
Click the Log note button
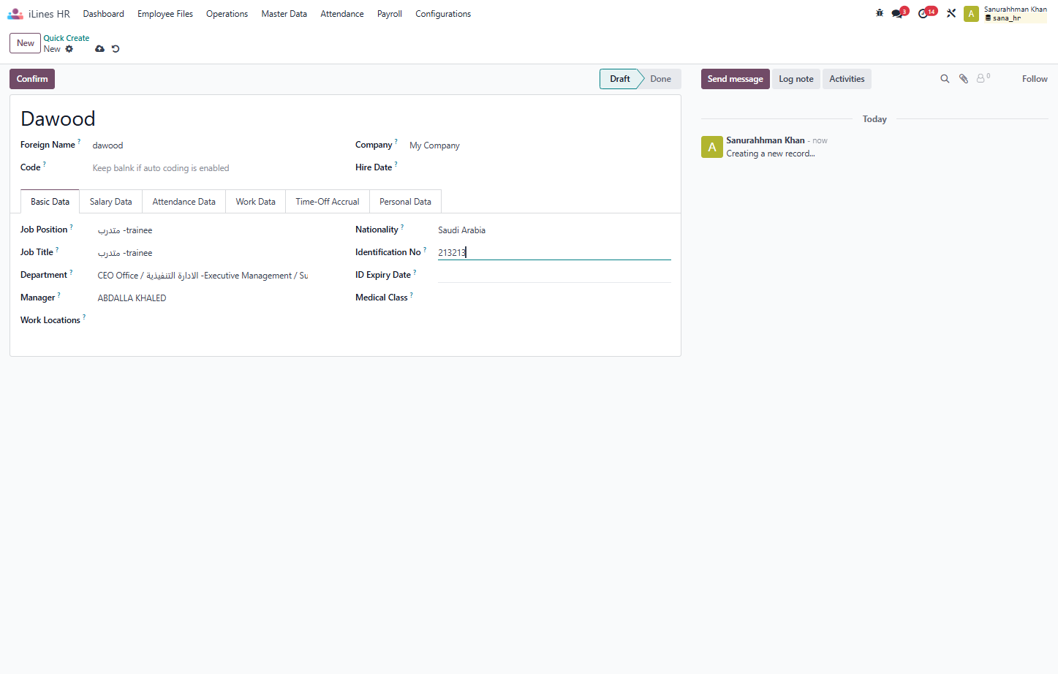(796, 79)
